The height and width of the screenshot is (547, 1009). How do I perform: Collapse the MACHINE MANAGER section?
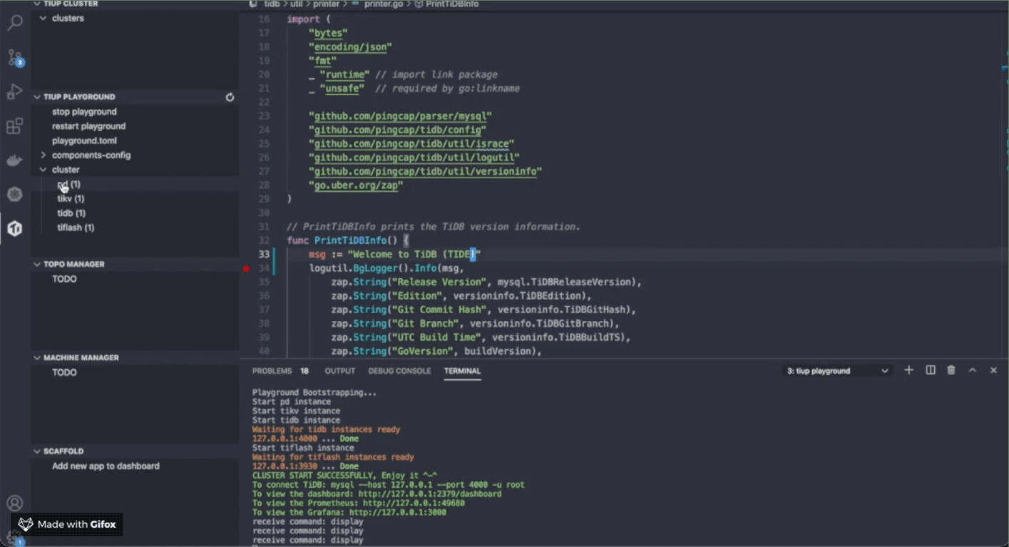coord(37,357)
